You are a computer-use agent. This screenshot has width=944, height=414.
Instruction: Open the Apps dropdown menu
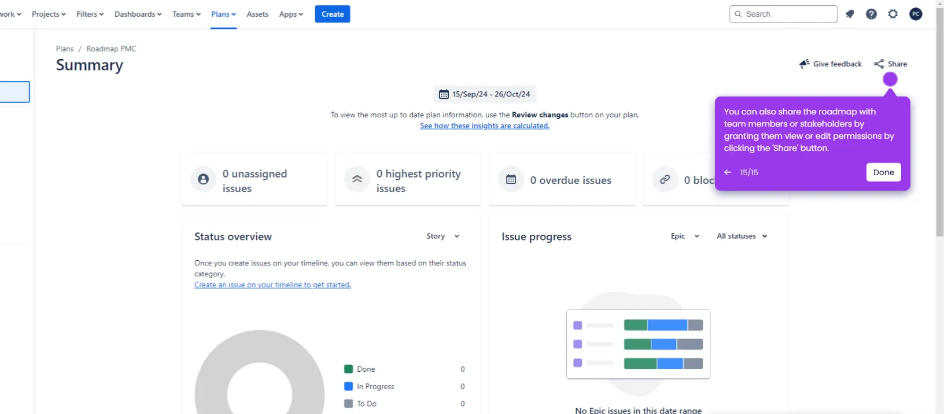[x=291, y=14]
